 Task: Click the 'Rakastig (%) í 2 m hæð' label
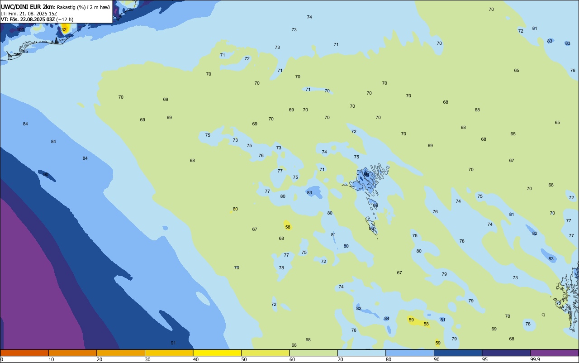(83, 7)
